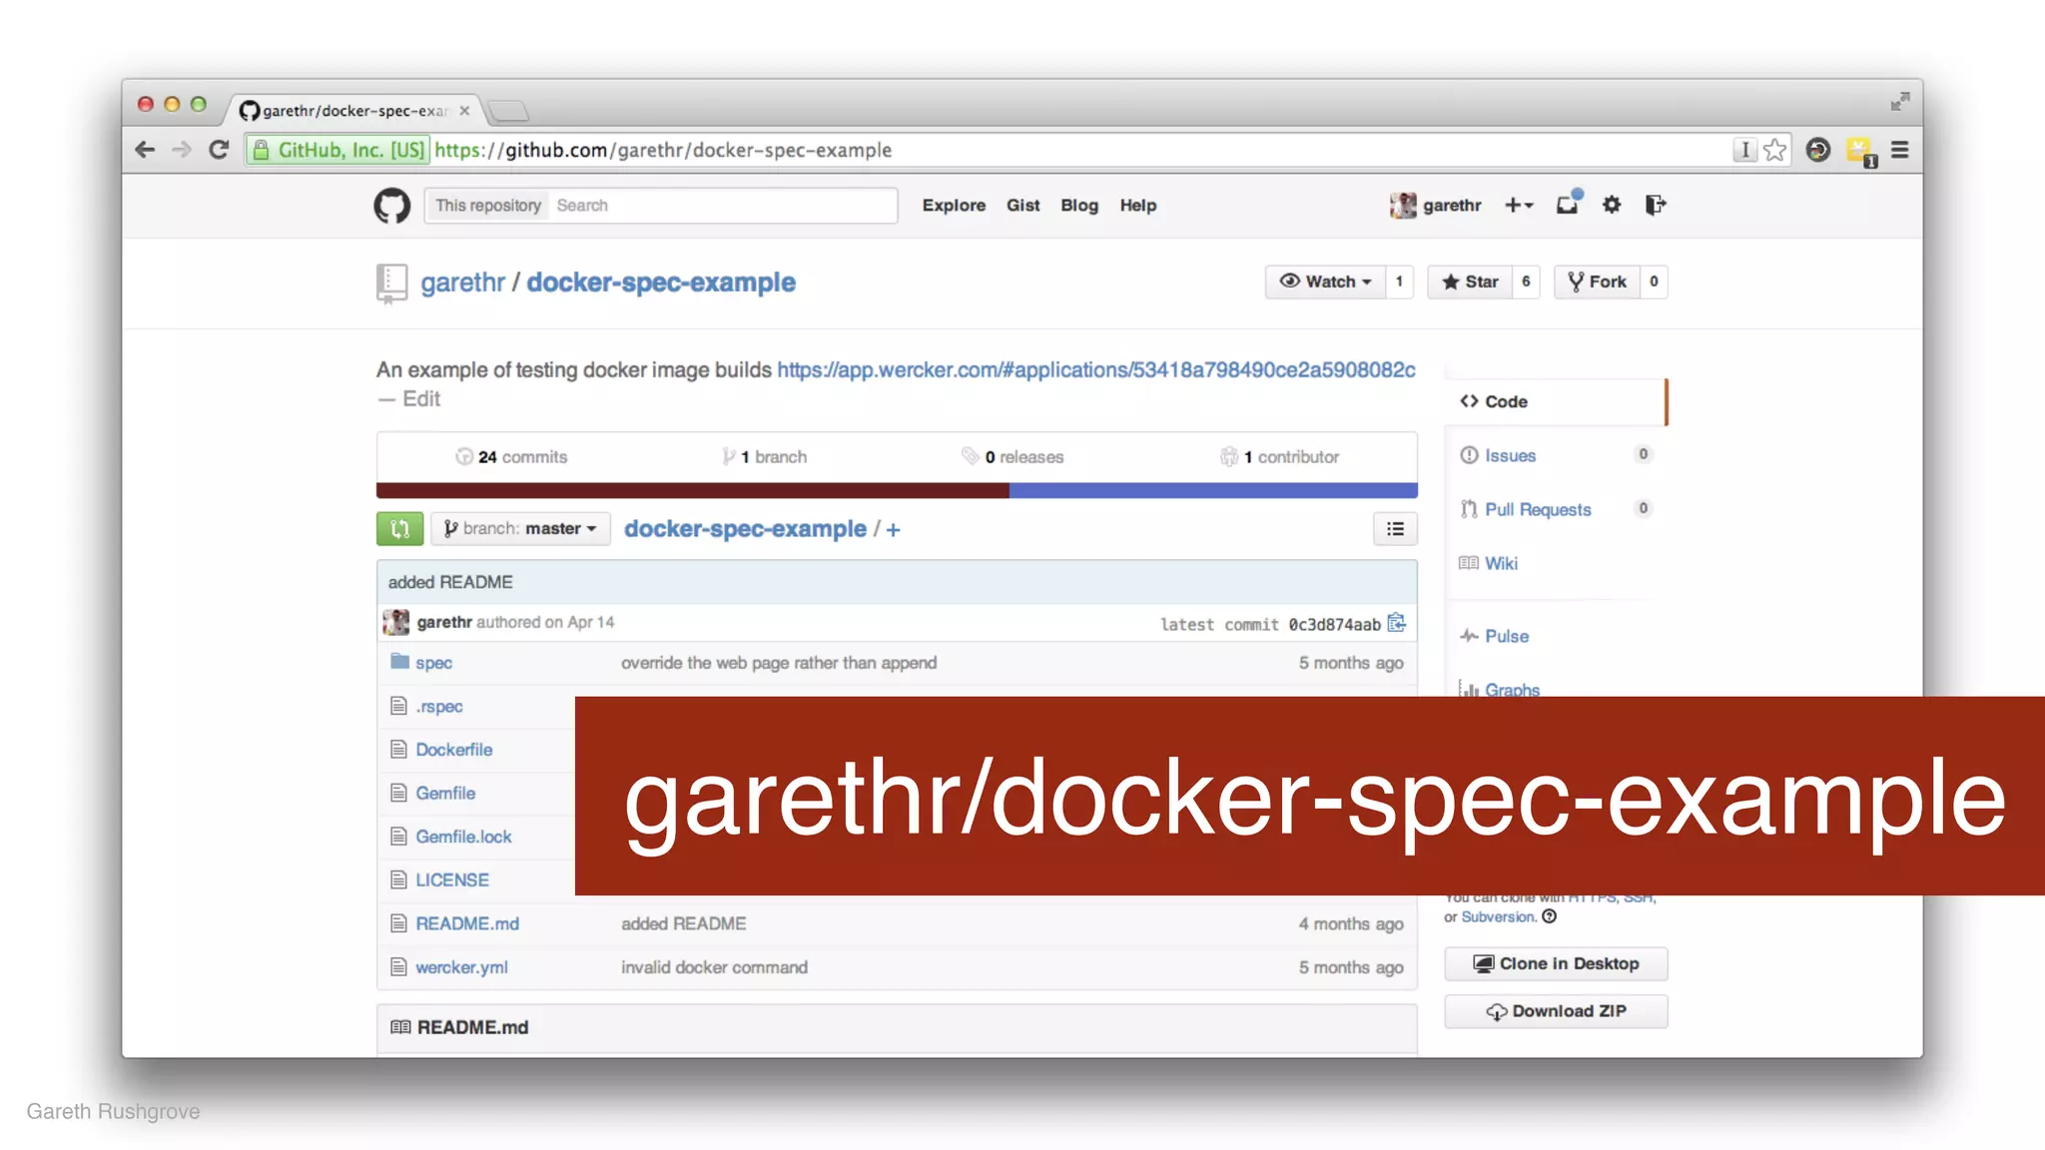This screenshot has width=2045, height=1150.
Task: Open Chrome hamburger menu
Action: [x=1899, y=150]
